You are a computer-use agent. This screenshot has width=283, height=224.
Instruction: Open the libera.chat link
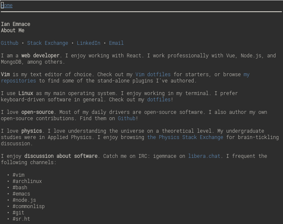pos(204,156)
